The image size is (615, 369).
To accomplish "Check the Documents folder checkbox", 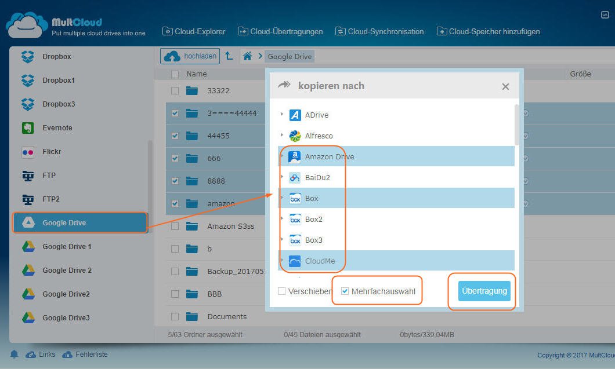I will click(175, 316).
